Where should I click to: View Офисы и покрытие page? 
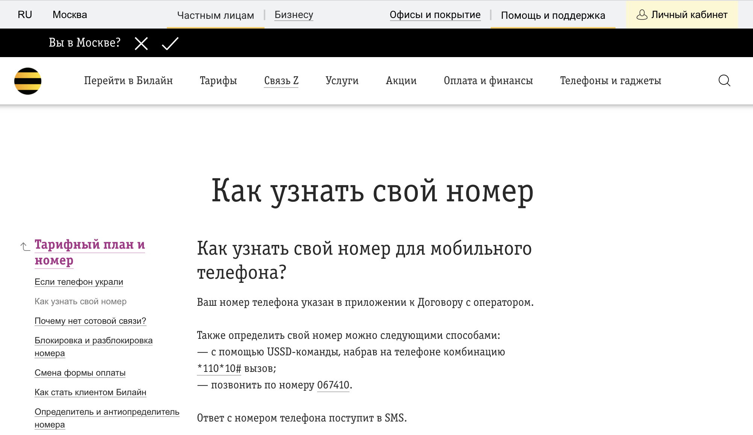[x=435, y=15]
